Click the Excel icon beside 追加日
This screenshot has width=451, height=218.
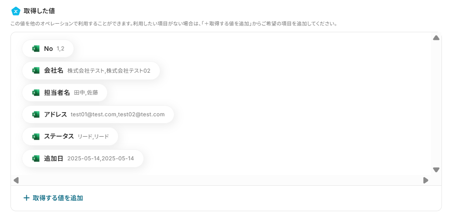(36, 159)
